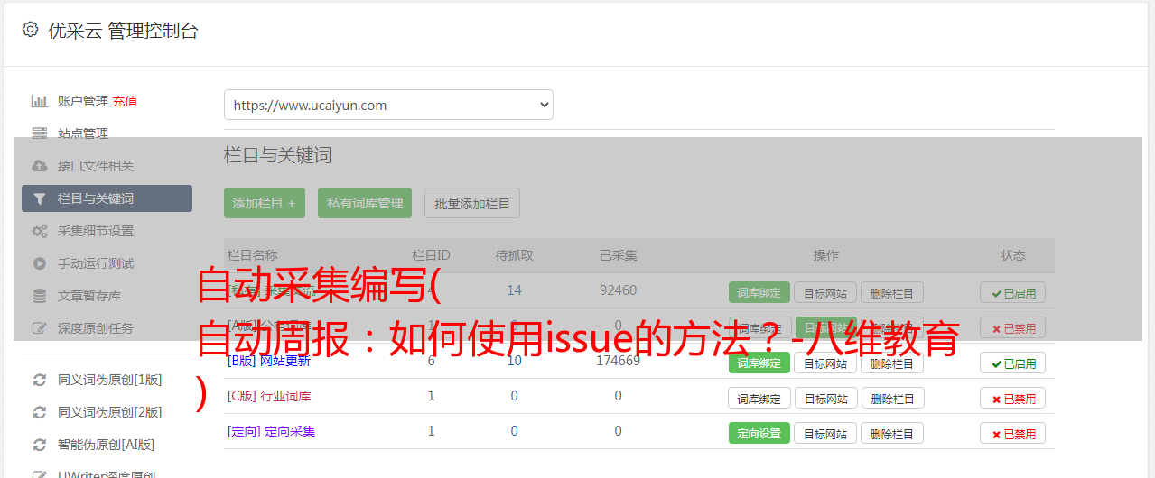1155x478 pixels.
Task: Click the collected count 174669
Action: coord(619,361)
